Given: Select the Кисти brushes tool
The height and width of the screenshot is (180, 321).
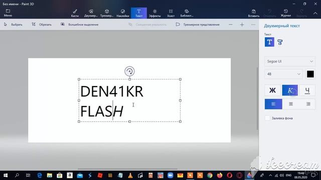Looking at the screenshot, I should point(75,13).
